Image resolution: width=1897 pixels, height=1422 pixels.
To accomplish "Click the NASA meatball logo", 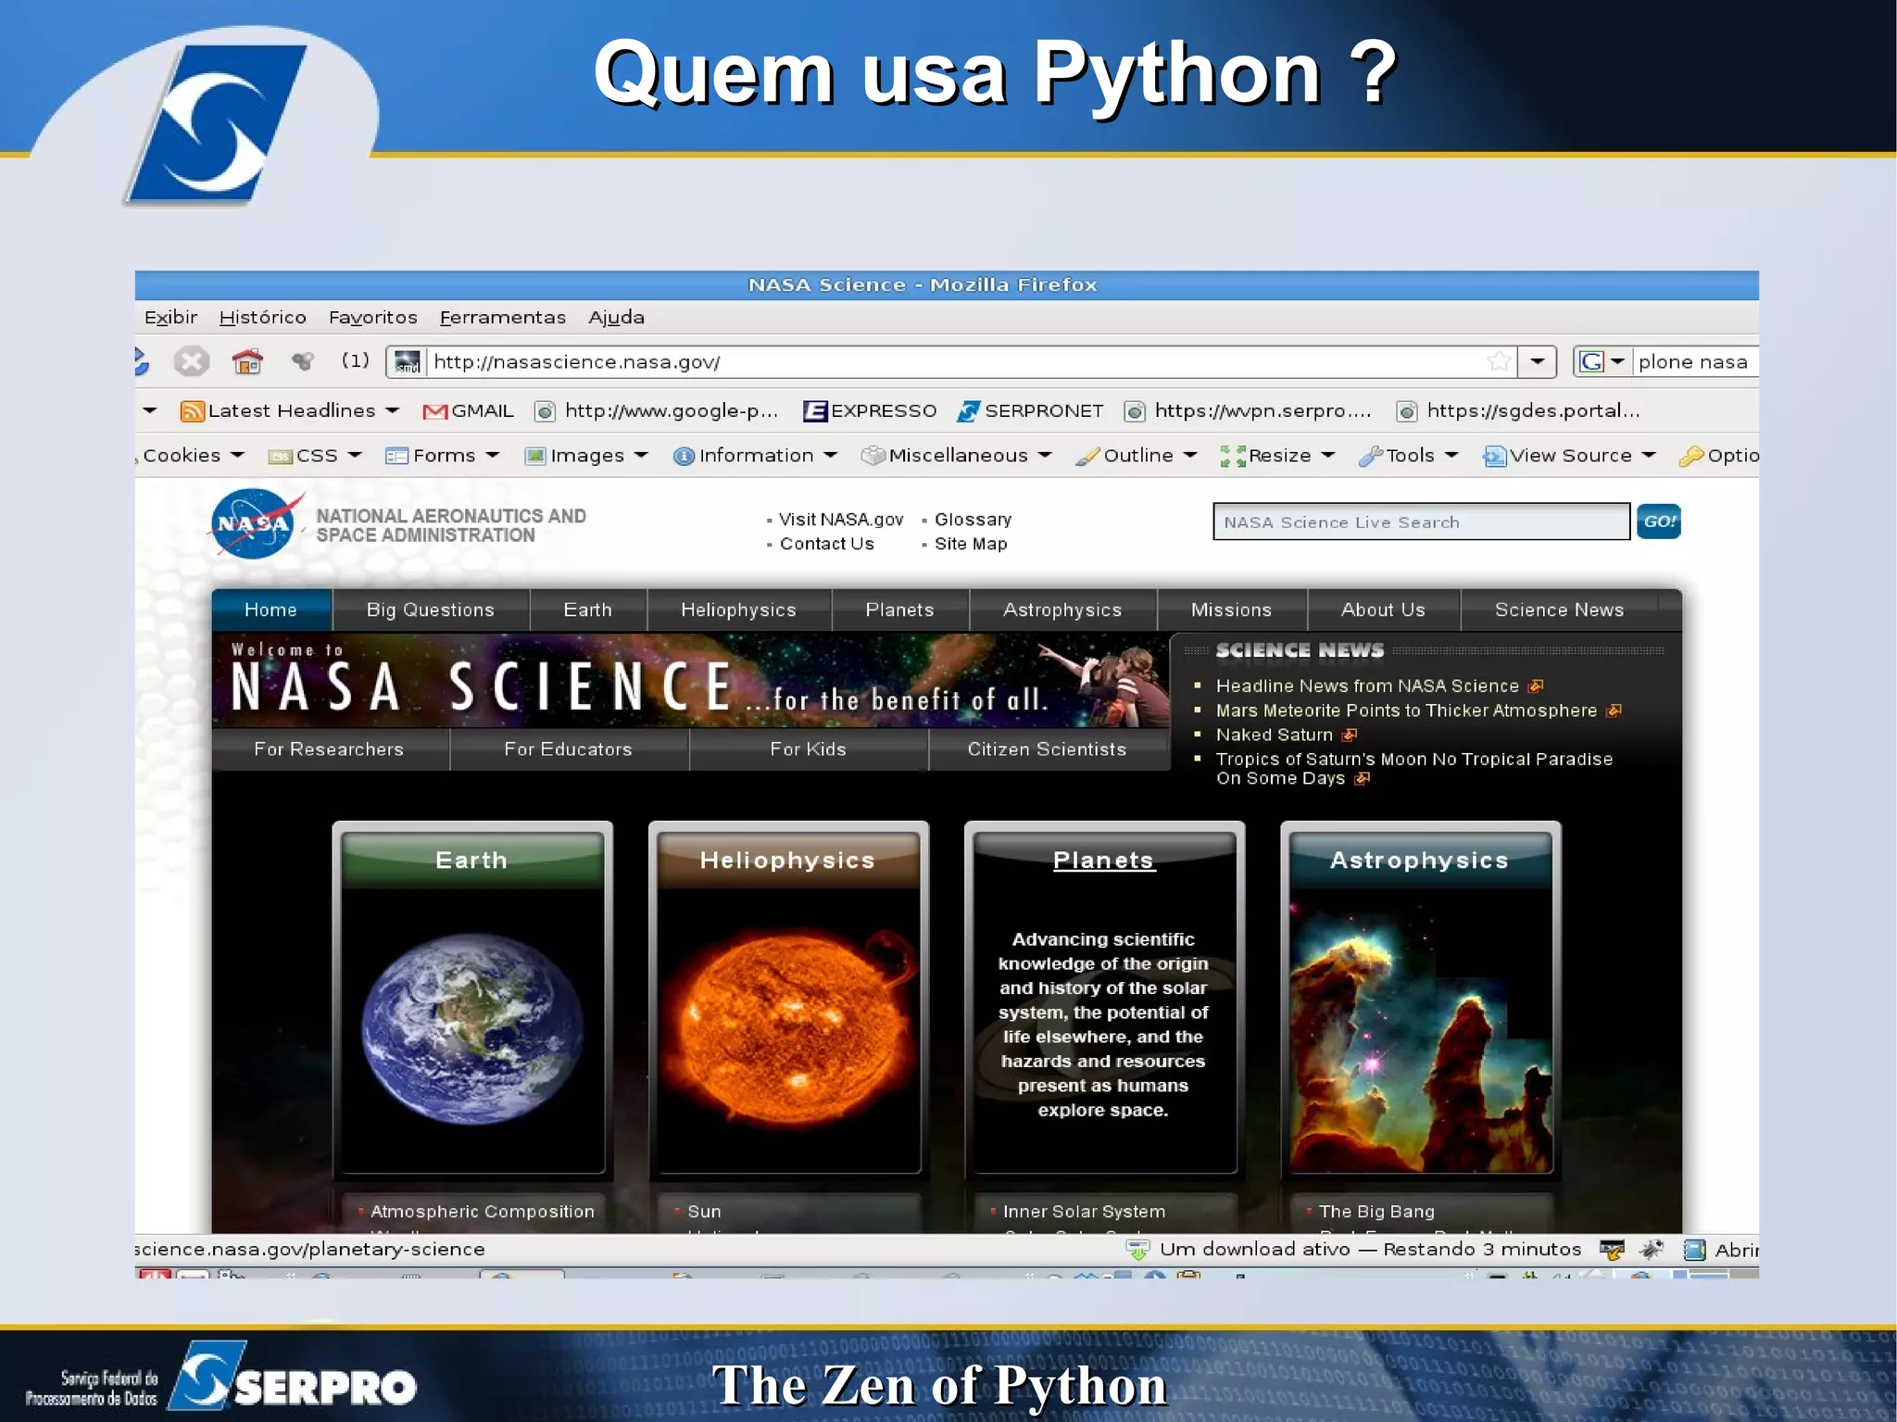I will tap(254, 524).
